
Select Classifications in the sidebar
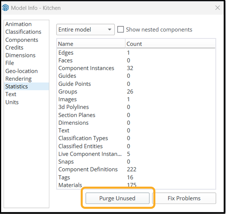[23, 32]
